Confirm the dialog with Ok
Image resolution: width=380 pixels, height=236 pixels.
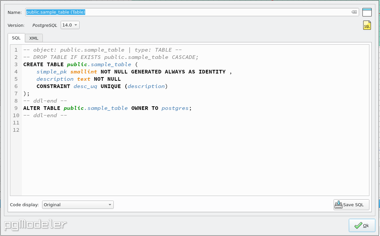pyautogui.click(x=362, y=225)
